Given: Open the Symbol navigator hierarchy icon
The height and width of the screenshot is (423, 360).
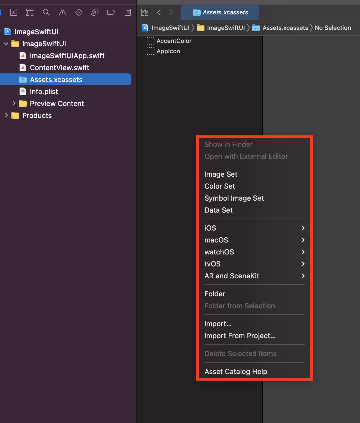Looking at the screenshot, I should click(x=30, y=12).
